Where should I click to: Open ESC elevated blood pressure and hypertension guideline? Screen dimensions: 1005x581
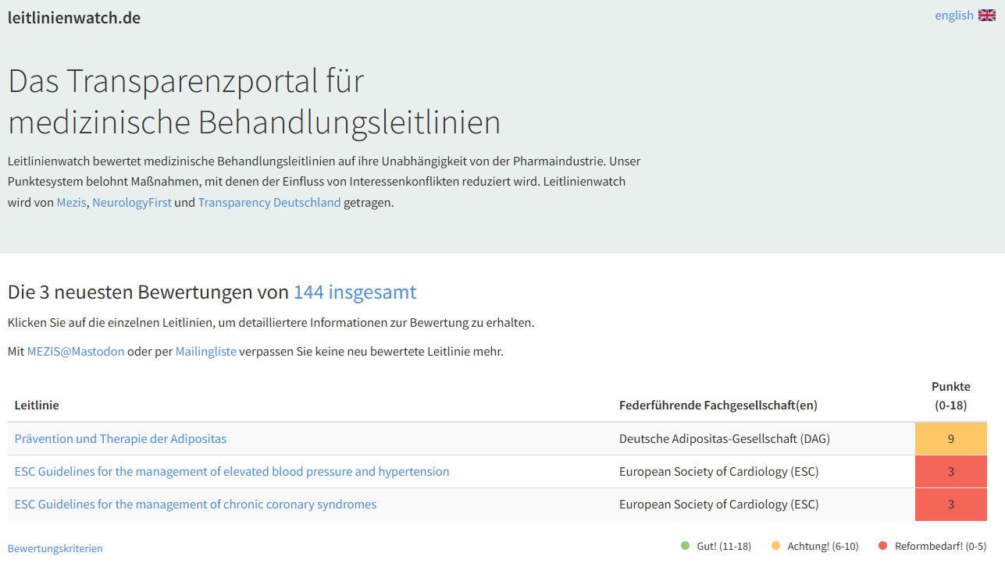pos(232,472)
